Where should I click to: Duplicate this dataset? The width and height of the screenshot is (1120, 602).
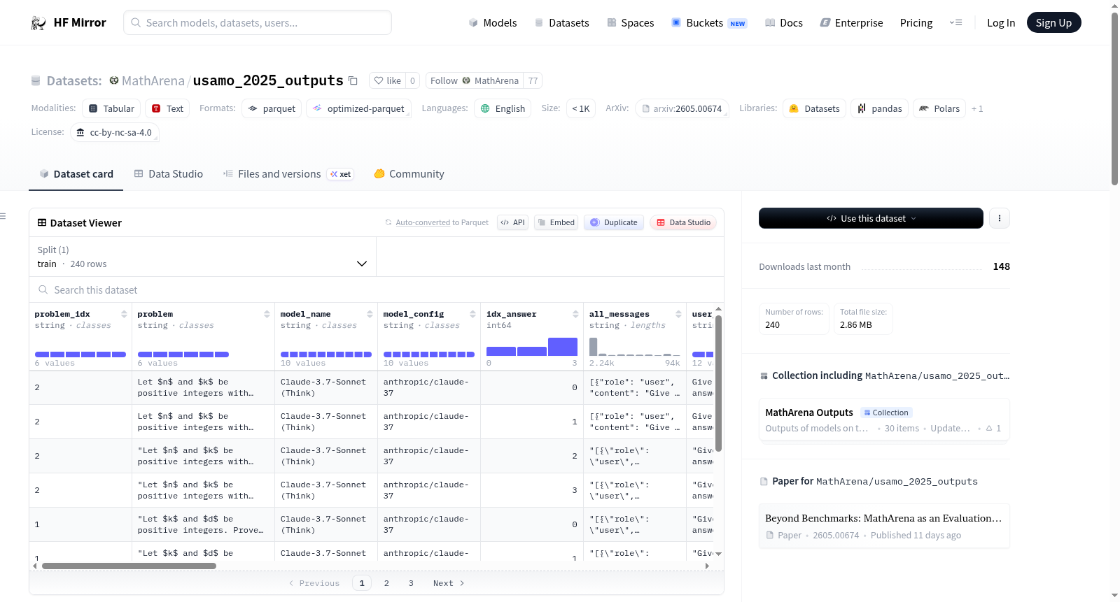pos(613,222)
